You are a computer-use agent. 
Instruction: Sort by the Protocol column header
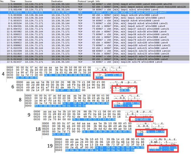pos(82,1)
